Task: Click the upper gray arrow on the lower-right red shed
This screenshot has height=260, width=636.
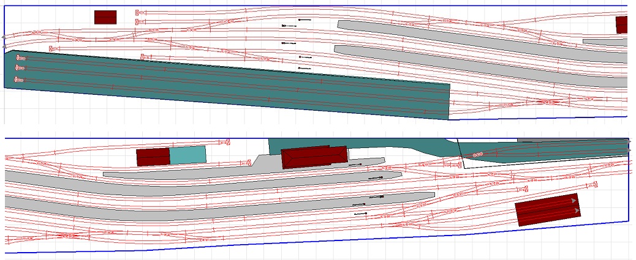Action: [574, 200]
